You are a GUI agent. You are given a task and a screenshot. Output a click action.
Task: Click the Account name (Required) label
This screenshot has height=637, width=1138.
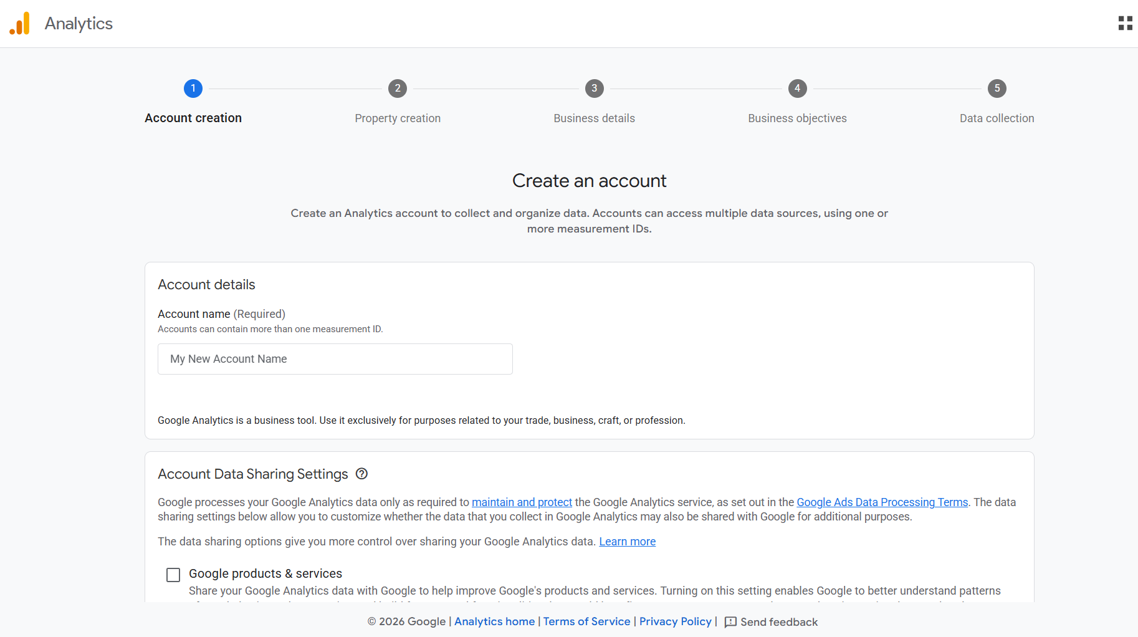(221, 314)
